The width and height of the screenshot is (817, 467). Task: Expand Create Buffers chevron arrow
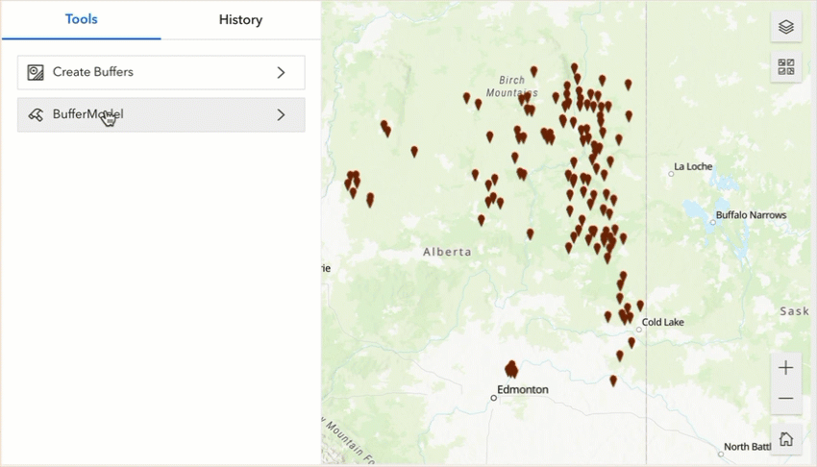coord(281,72)
